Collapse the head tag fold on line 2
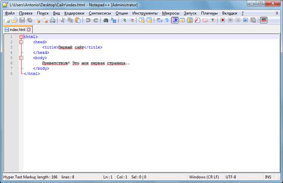This screenshot has height=183, width=283. coord(21,42)
